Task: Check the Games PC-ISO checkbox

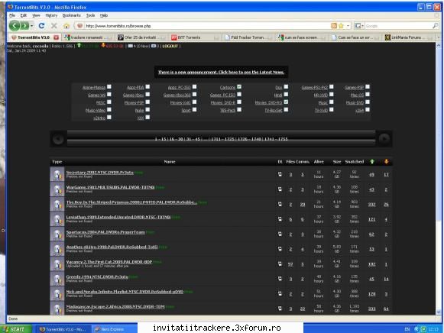Action: click(x=239, y=94)
